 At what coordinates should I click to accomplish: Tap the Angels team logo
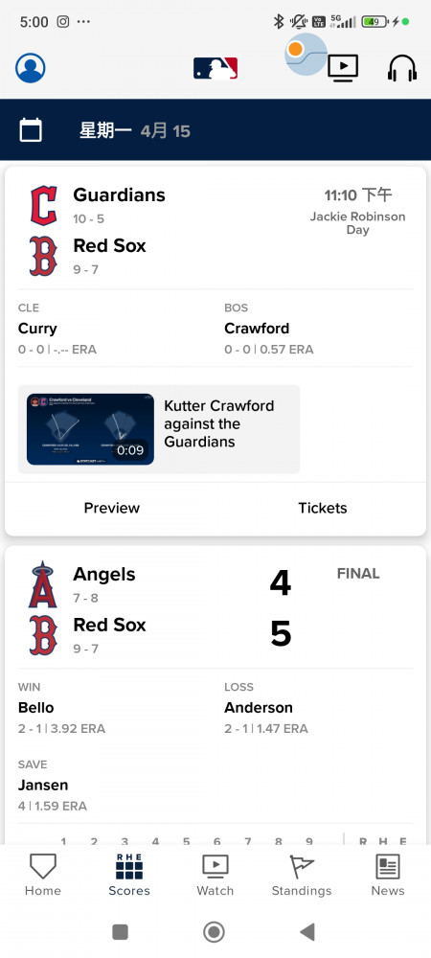point(43,584)
